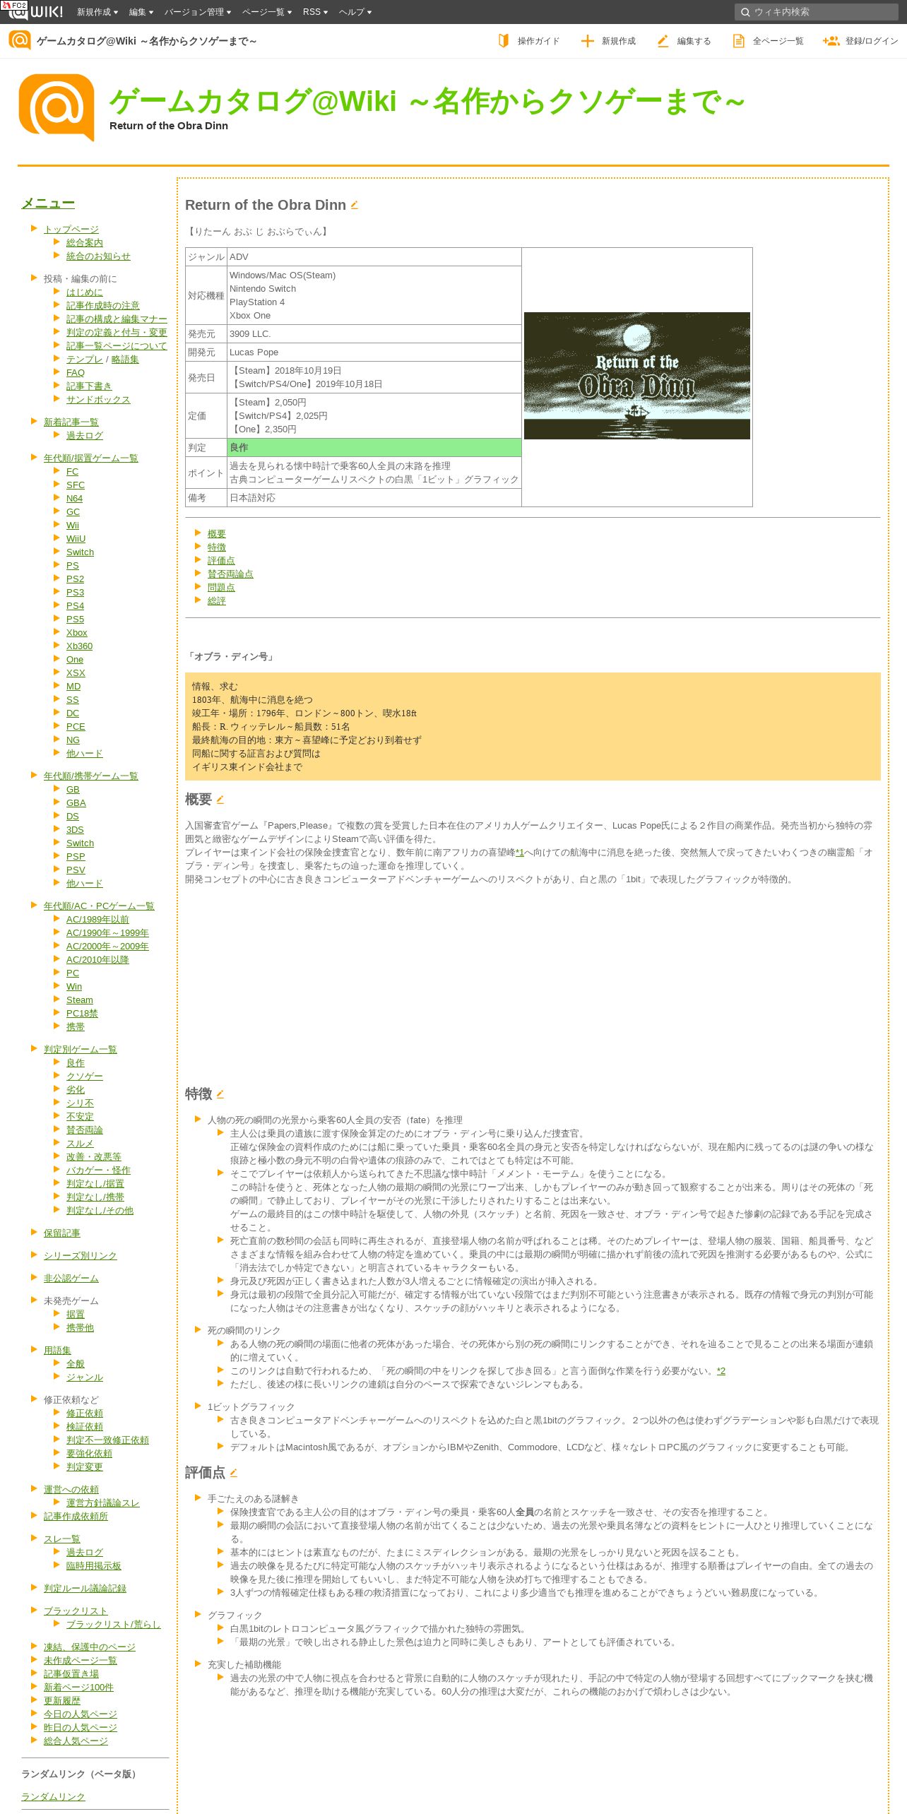This screenshot has height=1814, width=907.
Task: Open 賛否両論 link in sidebar judgment list
Action: (85, 1130)
